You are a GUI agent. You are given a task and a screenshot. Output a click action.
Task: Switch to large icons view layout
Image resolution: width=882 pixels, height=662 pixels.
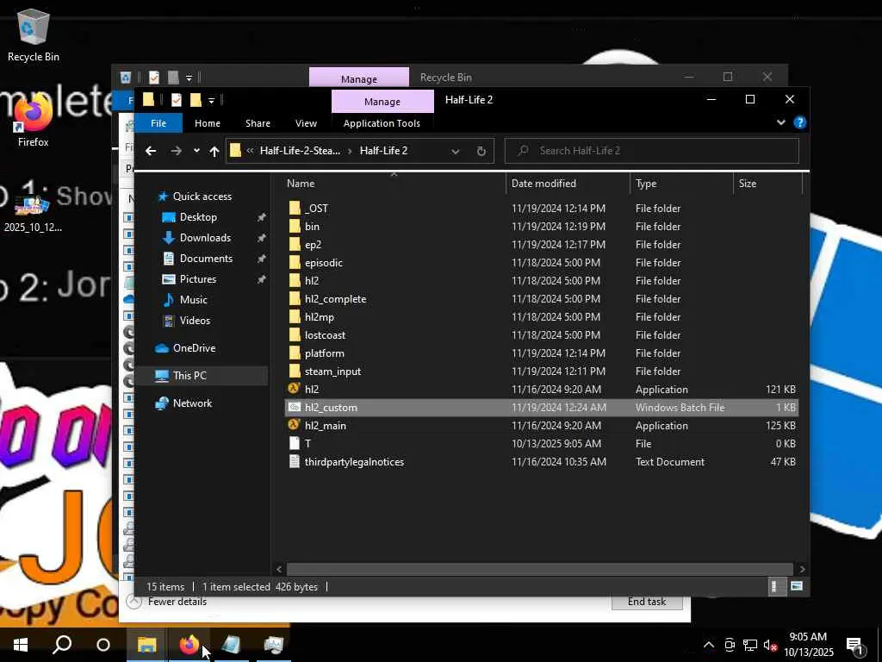click(x=796, y=586)
